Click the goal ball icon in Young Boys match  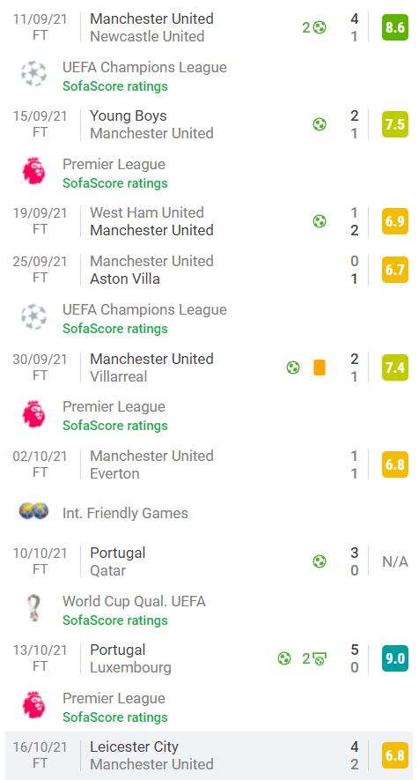pos(320,124)
